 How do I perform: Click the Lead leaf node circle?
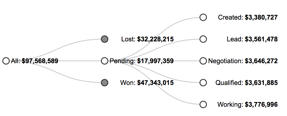point(203,39)
